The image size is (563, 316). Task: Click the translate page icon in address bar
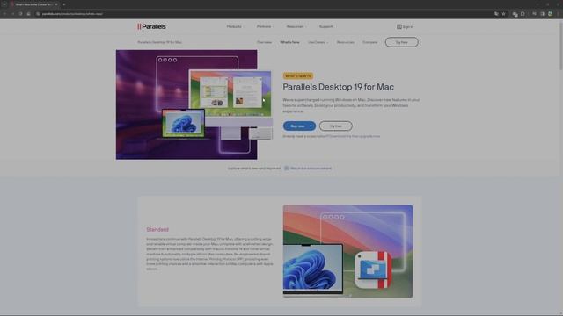(496, 14)
